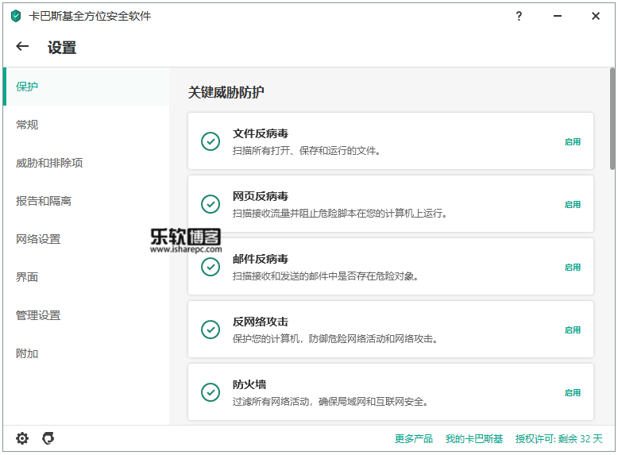Click the gear settings icon in bottom bar
The image size is (618, 455).
pyautogui.click(x=22, y=438)
